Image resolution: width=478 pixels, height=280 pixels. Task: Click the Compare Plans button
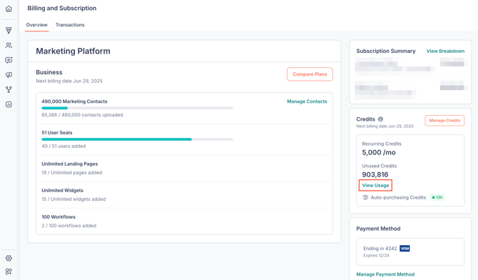310,74
